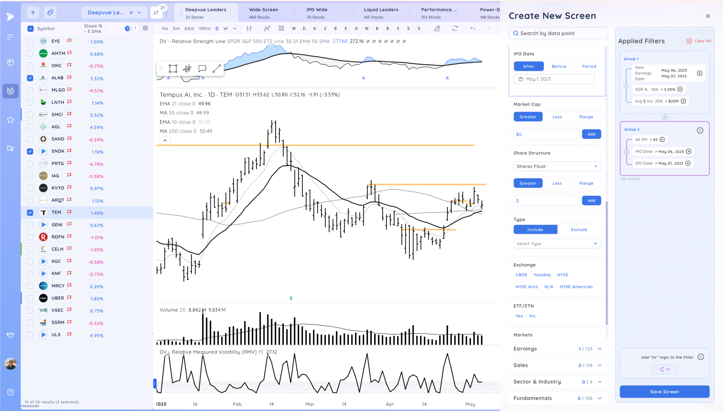Open the screener radar icon in sidebar
Viewport: 723px width, 411px height.
(x=10, y=91)
